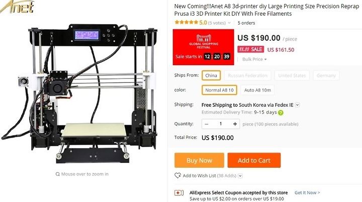Click the wish list heart icon
362x202 pixels.
177,176
